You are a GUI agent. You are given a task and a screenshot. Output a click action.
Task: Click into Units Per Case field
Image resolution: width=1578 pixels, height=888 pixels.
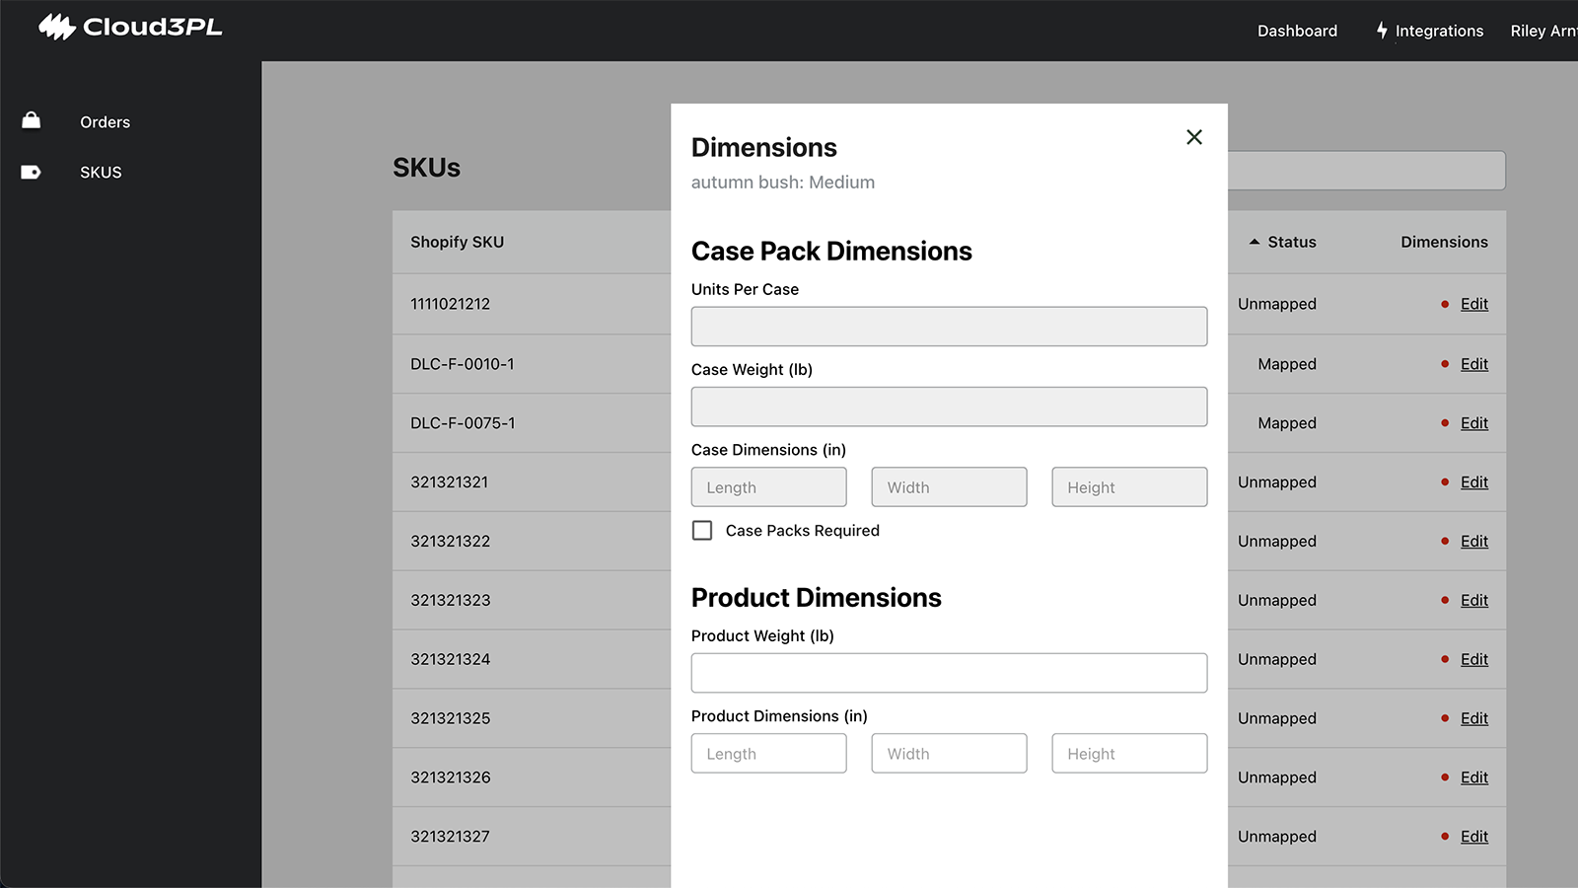click(949, 327)
